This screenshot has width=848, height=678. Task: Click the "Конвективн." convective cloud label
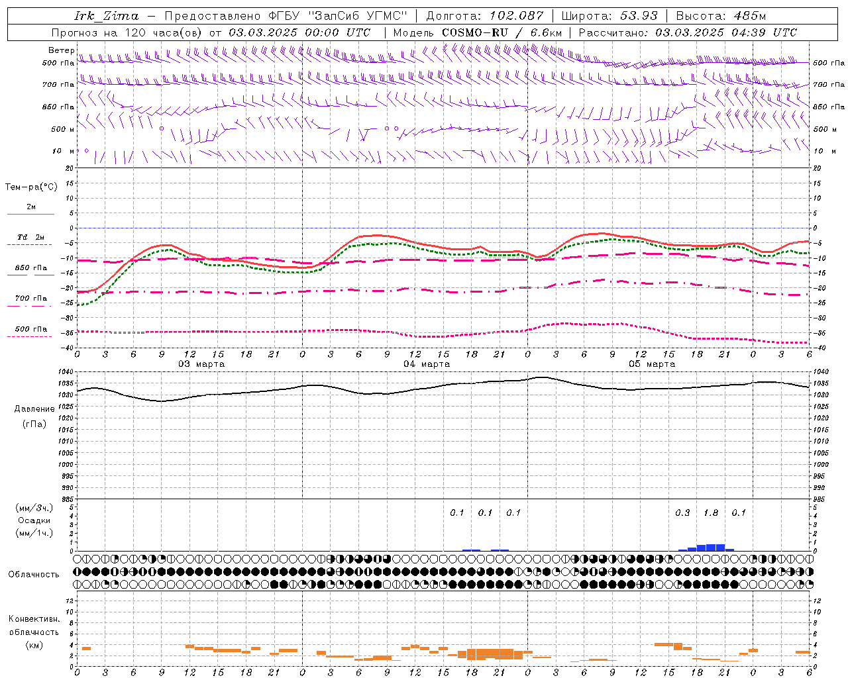click(x=34, y=618)
